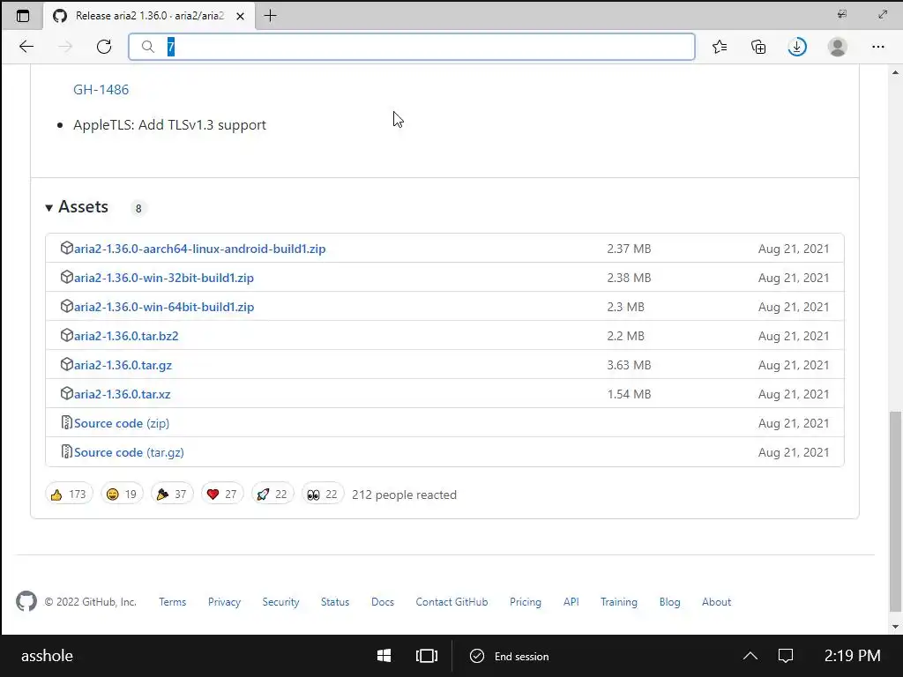
Task: Go back to the previous page
Action: tap(26, 47)
